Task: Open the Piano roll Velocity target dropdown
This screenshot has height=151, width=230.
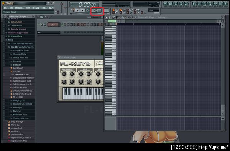Action: pos(162,18)
